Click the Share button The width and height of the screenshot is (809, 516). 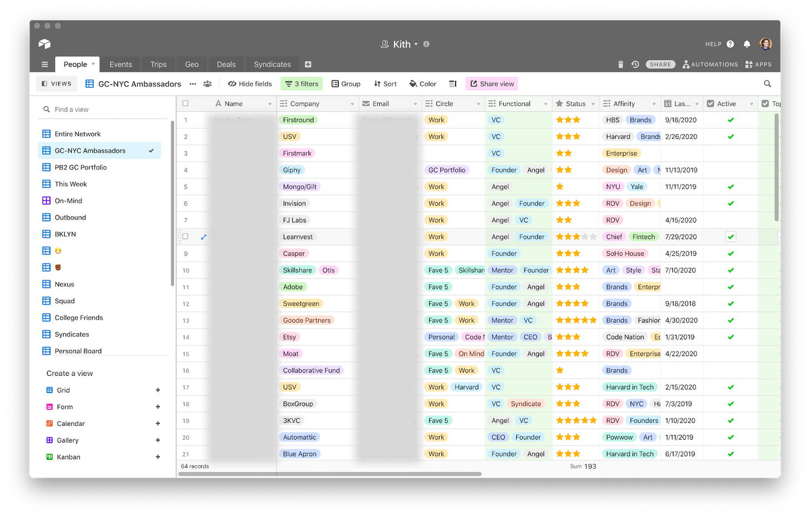661,64
